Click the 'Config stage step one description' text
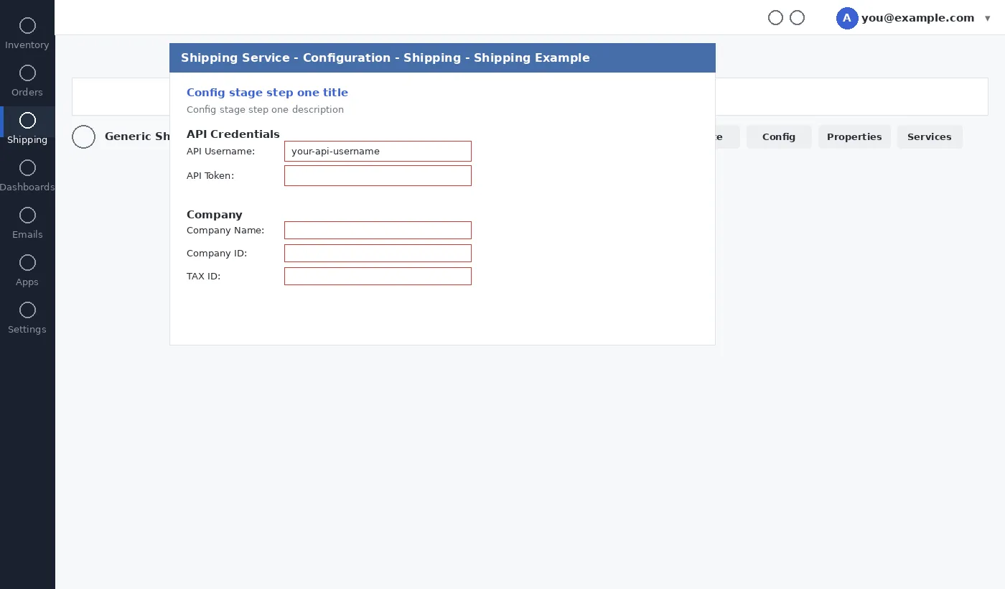Viewport: 1005px width, 589px height. 265,110
